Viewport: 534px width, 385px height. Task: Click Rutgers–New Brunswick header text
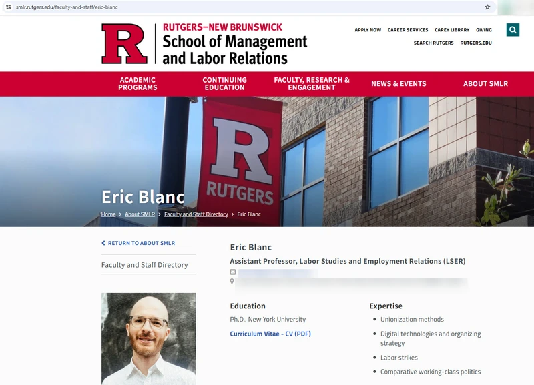click(222, 27)
